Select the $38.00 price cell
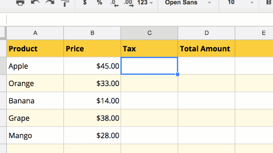Image resolution: width=273 pixels, height=153 pixels. pos(92,118)
